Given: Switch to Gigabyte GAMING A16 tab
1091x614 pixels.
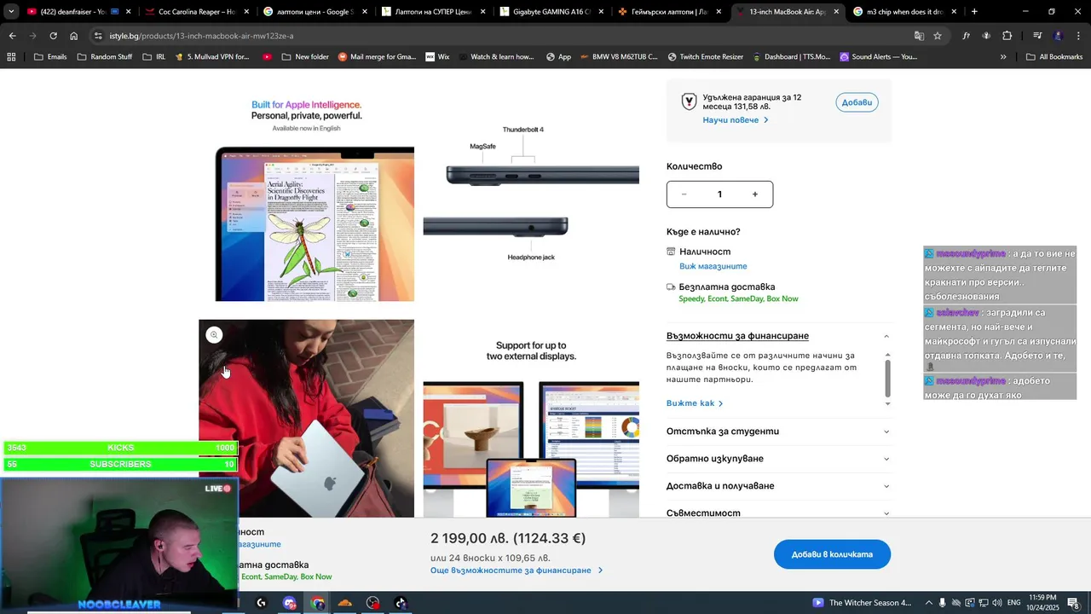Looking at the screenshot, I should 551,12.
